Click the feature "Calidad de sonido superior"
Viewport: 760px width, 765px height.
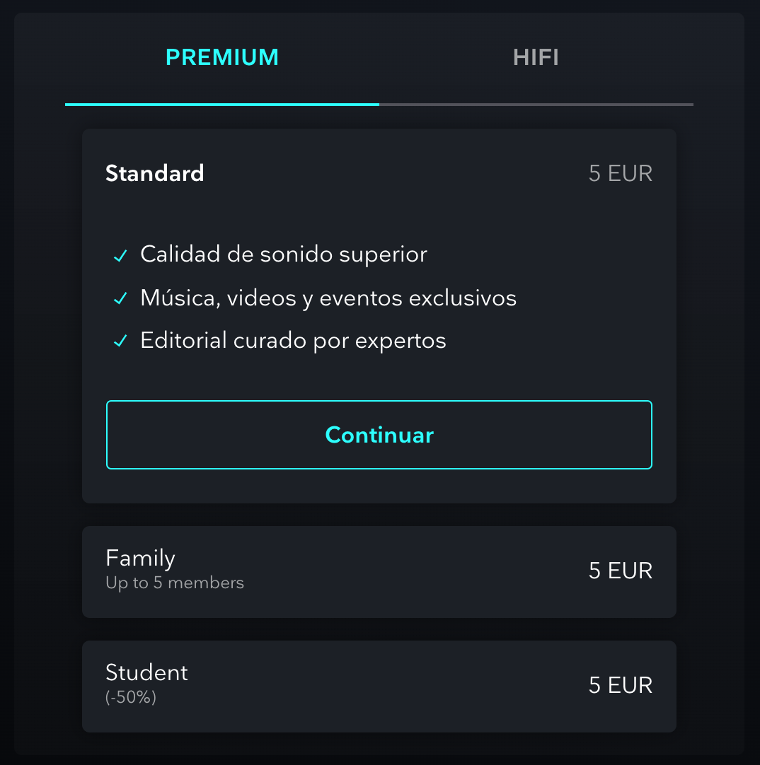[284, 255]
